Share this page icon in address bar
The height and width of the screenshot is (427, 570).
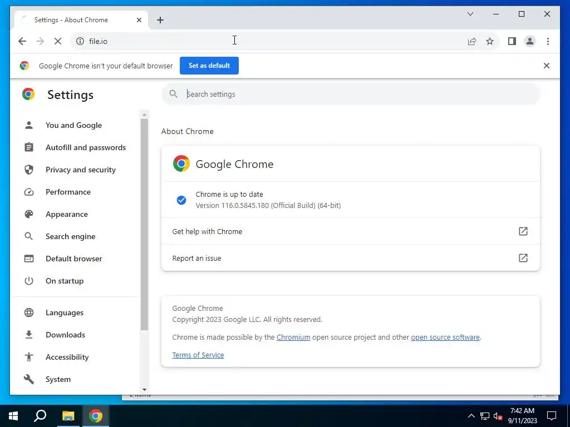point(472,41)
